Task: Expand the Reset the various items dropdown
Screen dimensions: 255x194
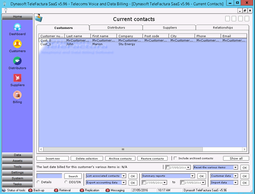Action: coord(236,167)
